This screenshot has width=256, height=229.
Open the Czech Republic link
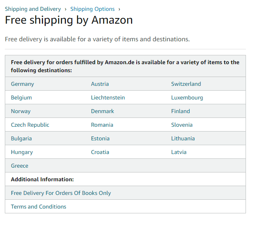30,125
